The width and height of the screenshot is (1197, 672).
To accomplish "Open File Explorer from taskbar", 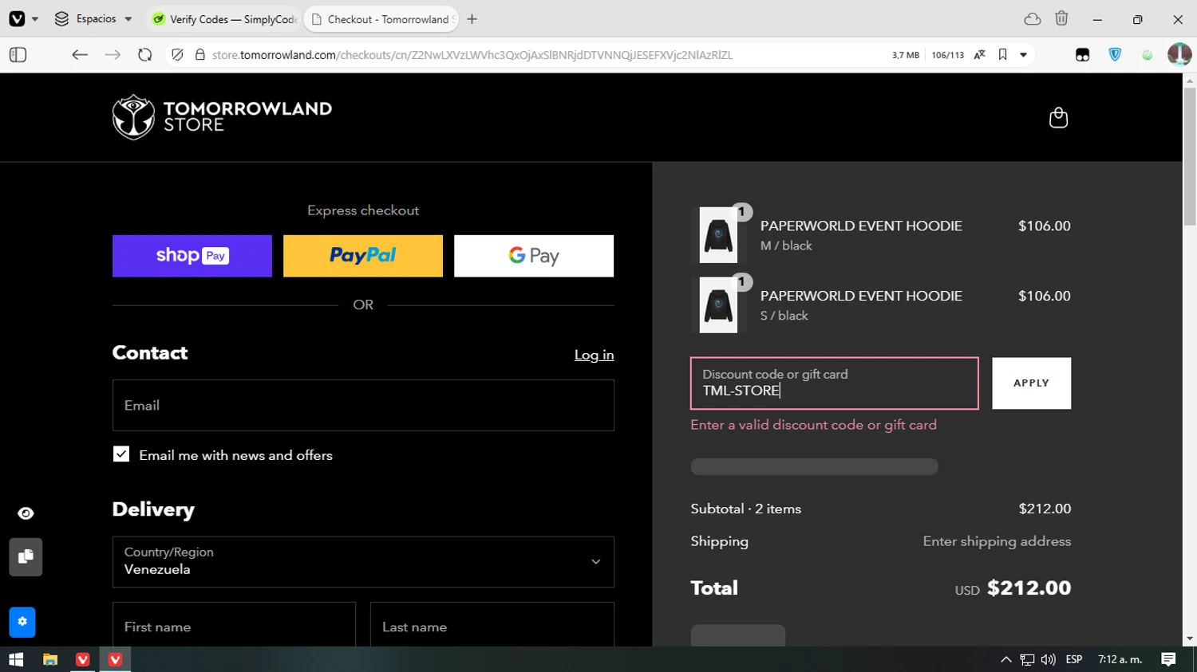I will click(49, 659).
